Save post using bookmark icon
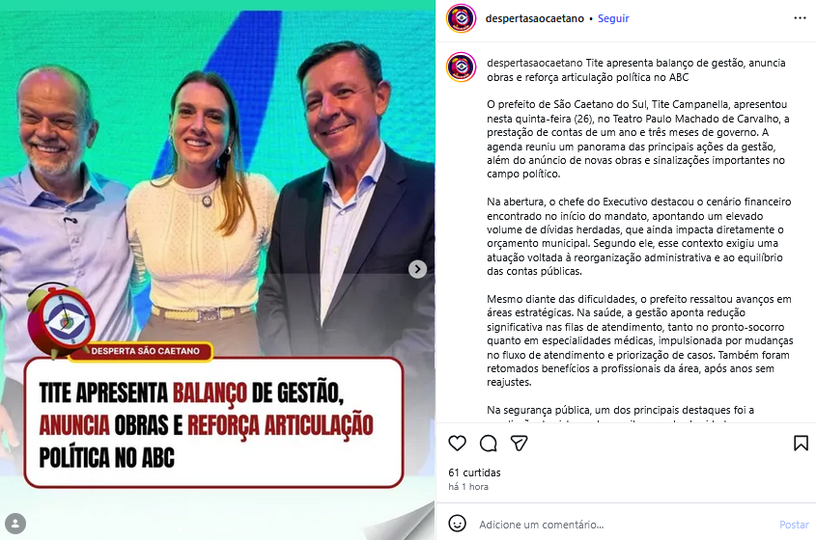Viewport: 816px width, 540px height. click(801, 444)
